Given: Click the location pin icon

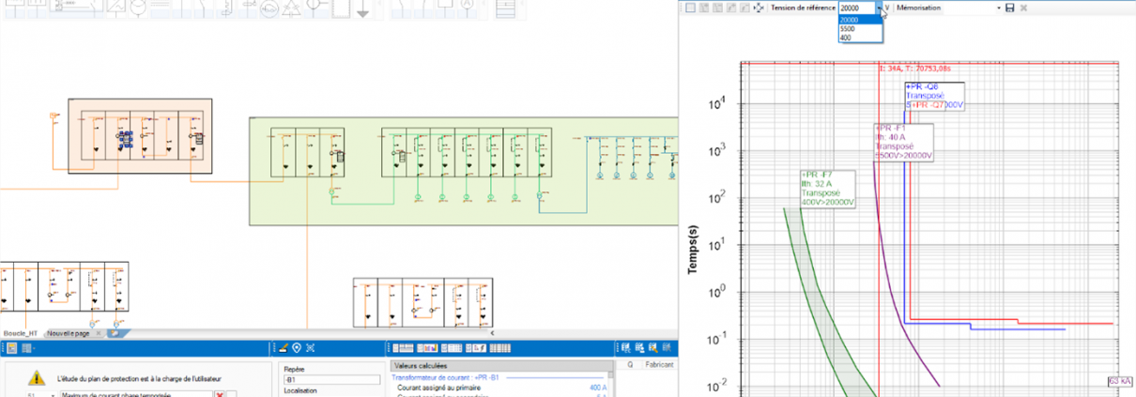Looking at the screenshot, I should [297, 348].
